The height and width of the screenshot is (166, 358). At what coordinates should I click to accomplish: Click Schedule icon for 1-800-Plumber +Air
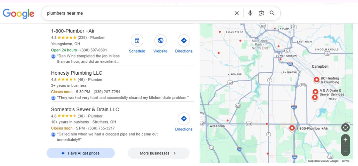click(137, 41)
